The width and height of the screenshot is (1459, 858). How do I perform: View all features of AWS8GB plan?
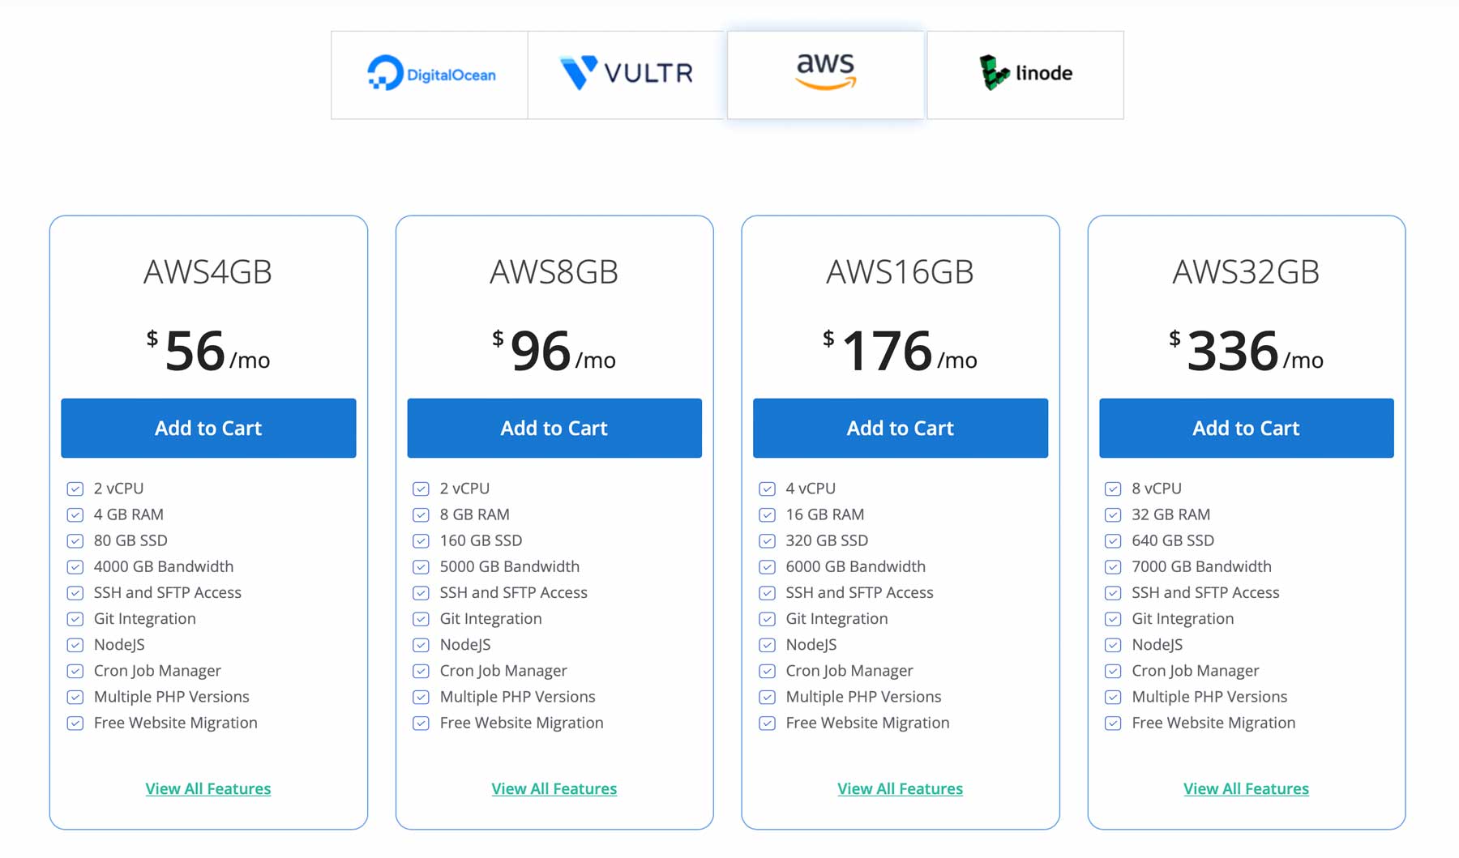(x=554, y=788)
